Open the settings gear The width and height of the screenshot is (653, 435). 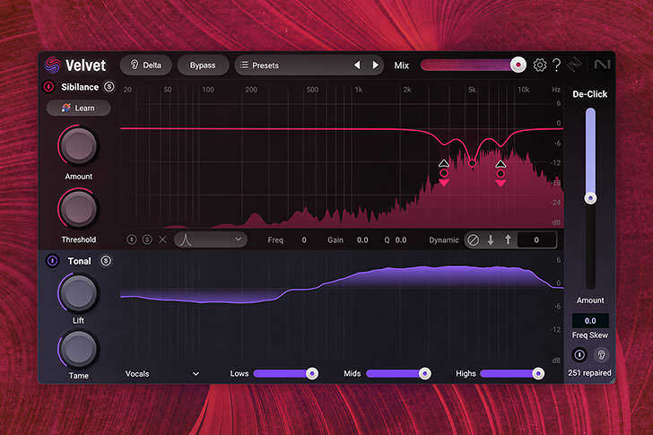pyautogui.click(x=540, y=65)
